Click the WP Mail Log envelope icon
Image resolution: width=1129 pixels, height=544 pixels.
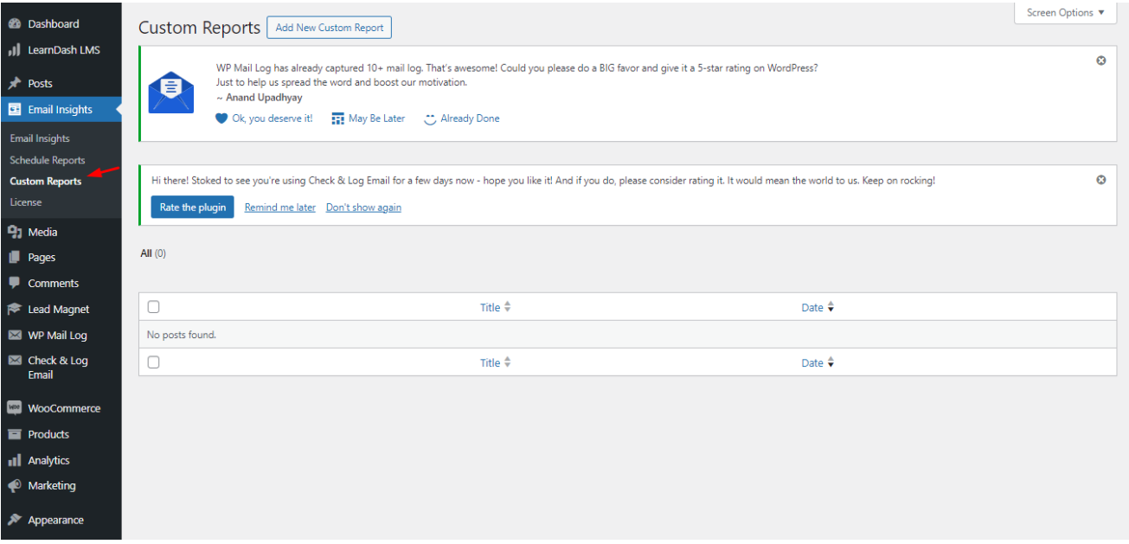click(14, 336)
